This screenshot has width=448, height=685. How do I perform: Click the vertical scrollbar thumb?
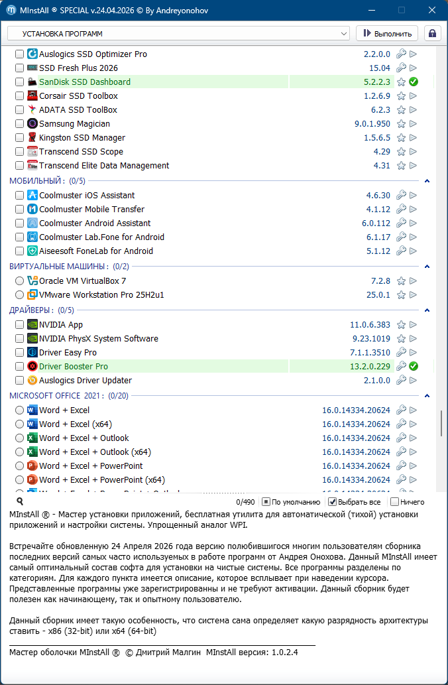(441, 424)
